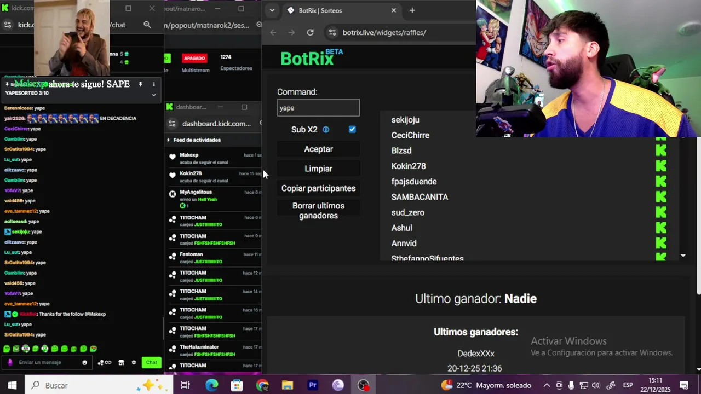Reload the BotRix raffles page
The width and height of the screenshot is (701, 394).
(310, 32)
